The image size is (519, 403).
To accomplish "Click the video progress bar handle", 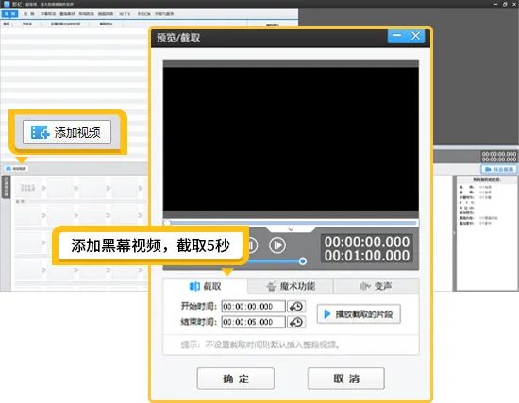I will coord(167,223).
